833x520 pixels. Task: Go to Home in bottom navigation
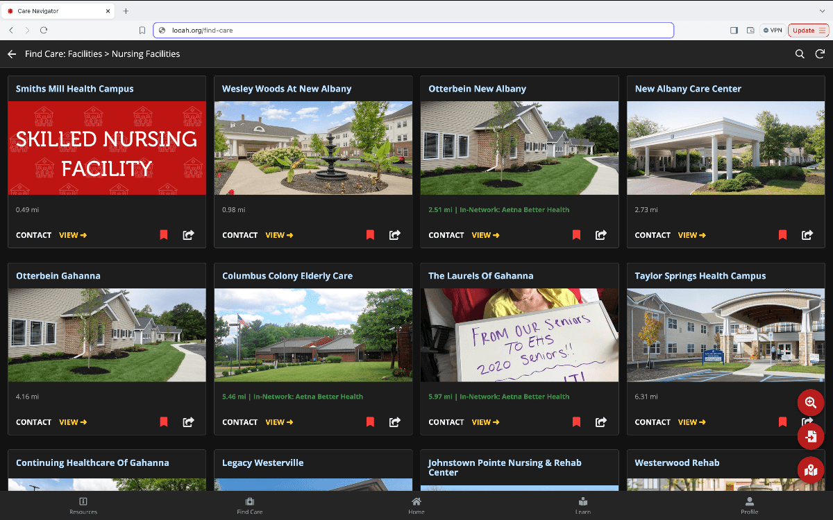(416, 505)
